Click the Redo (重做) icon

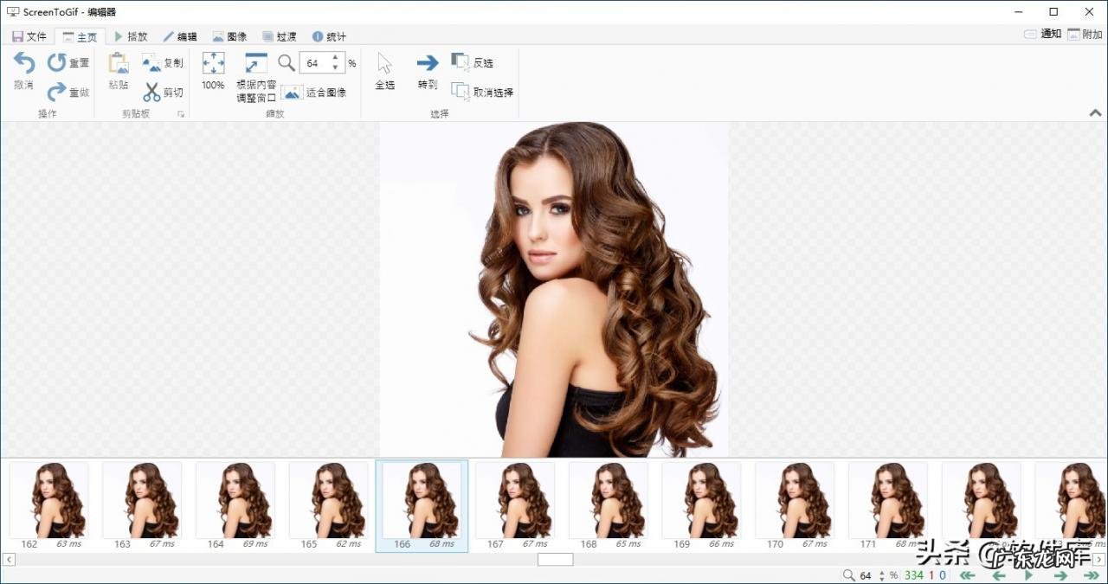(57, 91)
